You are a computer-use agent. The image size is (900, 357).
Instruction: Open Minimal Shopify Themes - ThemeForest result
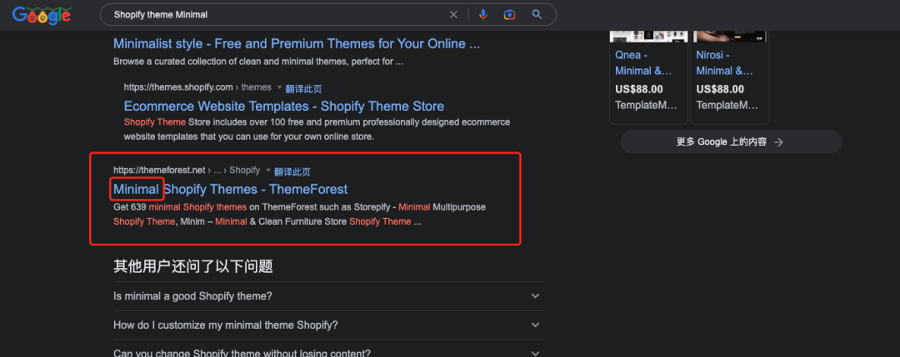click(230, 189)
